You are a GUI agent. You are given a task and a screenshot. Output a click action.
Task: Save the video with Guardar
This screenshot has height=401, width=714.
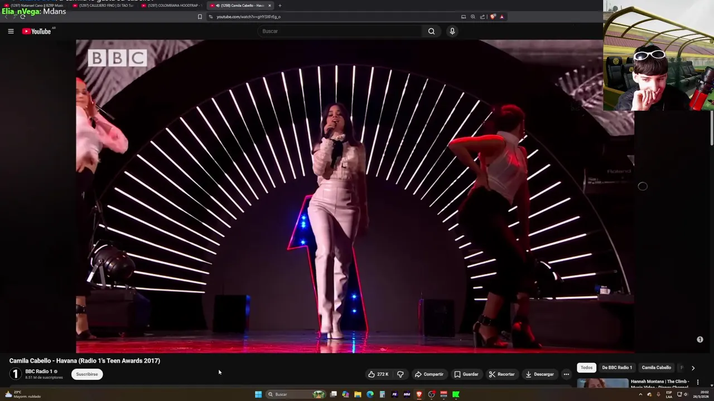466,374
